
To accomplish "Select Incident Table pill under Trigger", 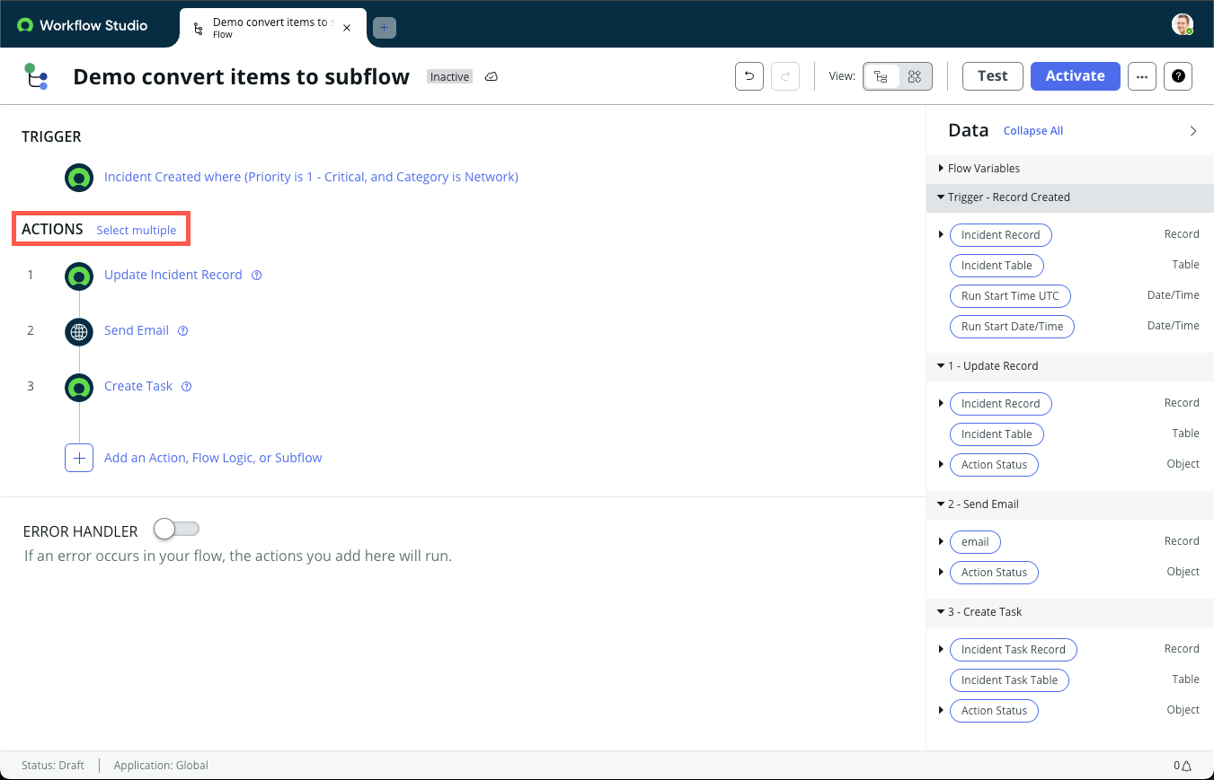I will click(997, 266).
